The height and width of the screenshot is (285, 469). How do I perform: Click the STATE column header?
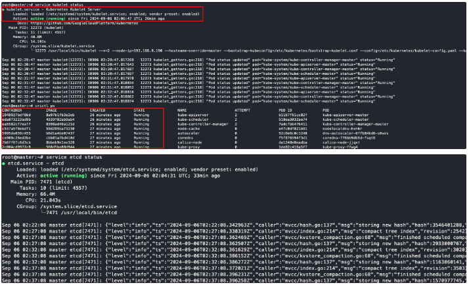coord(139,110)
